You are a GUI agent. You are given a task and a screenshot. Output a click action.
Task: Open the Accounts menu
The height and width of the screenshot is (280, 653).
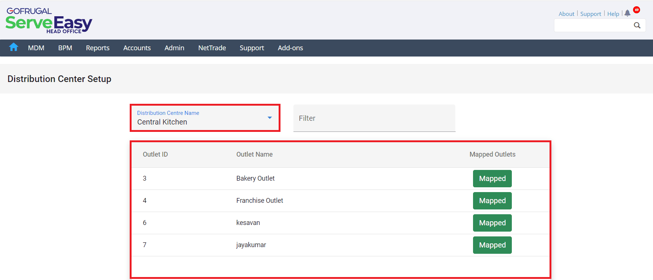coord(137,48)
